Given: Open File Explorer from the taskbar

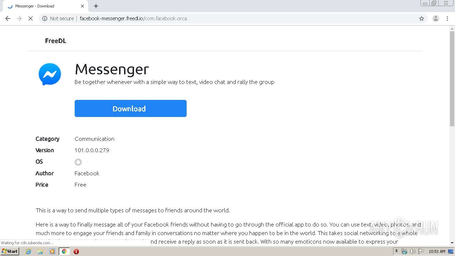Looking at the screenshot, I should click(40, 251).
